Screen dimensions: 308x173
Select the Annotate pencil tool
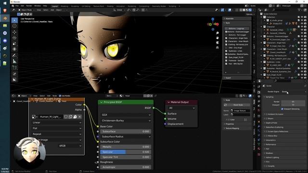pos(14,56)
